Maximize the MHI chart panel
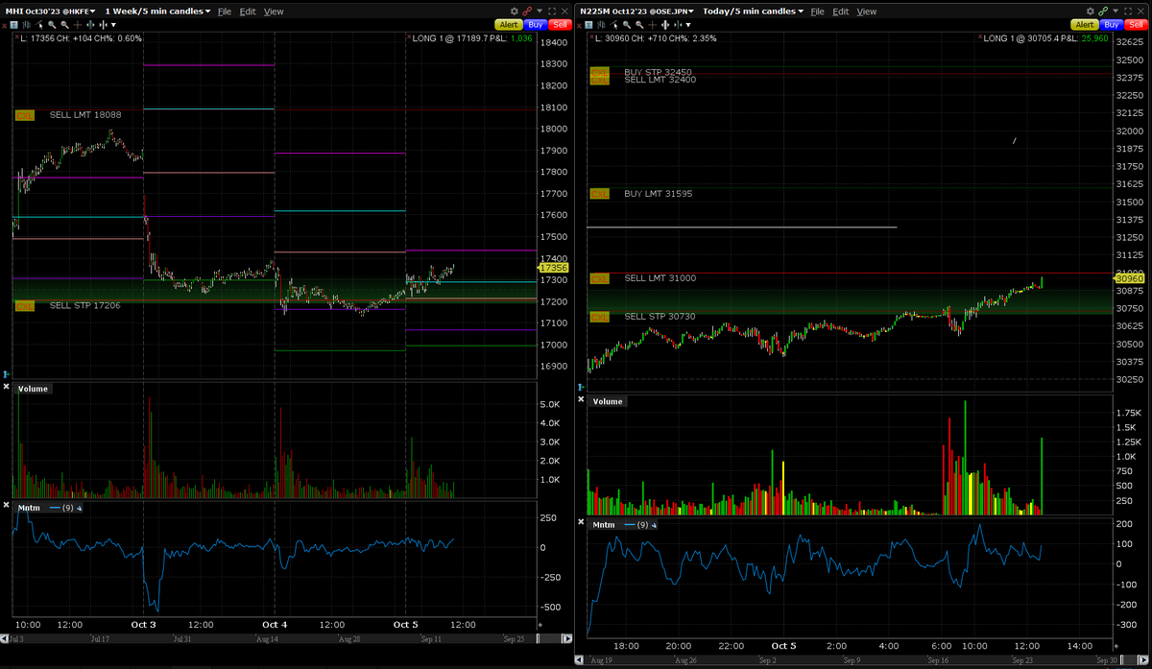The image size is (1152, 669). [x=552, y=11]
